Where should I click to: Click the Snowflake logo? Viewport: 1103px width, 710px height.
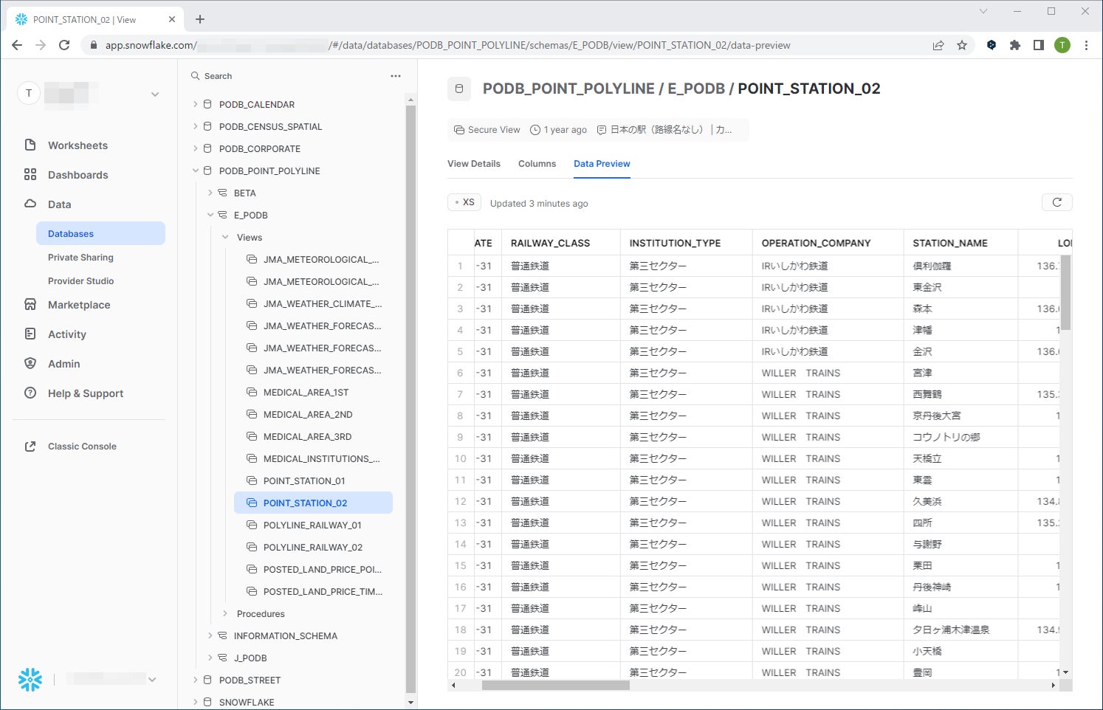(30, 680)
